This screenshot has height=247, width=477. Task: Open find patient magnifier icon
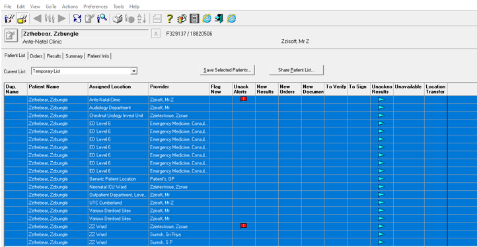tap(102, 19)
